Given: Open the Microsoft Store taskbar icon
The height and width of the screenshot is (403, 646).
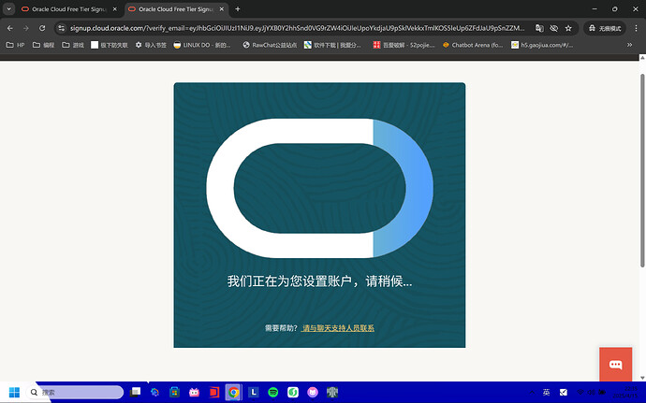Looking at the screenshot, I should pos(175,393).
